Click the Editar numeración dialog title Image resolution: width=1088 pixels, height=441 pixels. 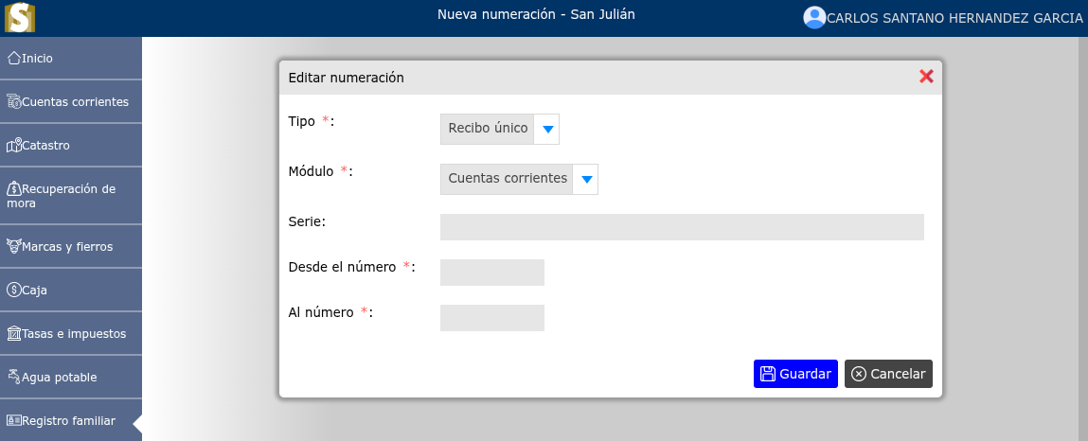tap(347, 78)
